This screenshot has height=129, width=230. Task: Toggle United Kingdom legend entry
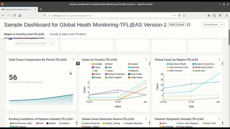(114, 77)
